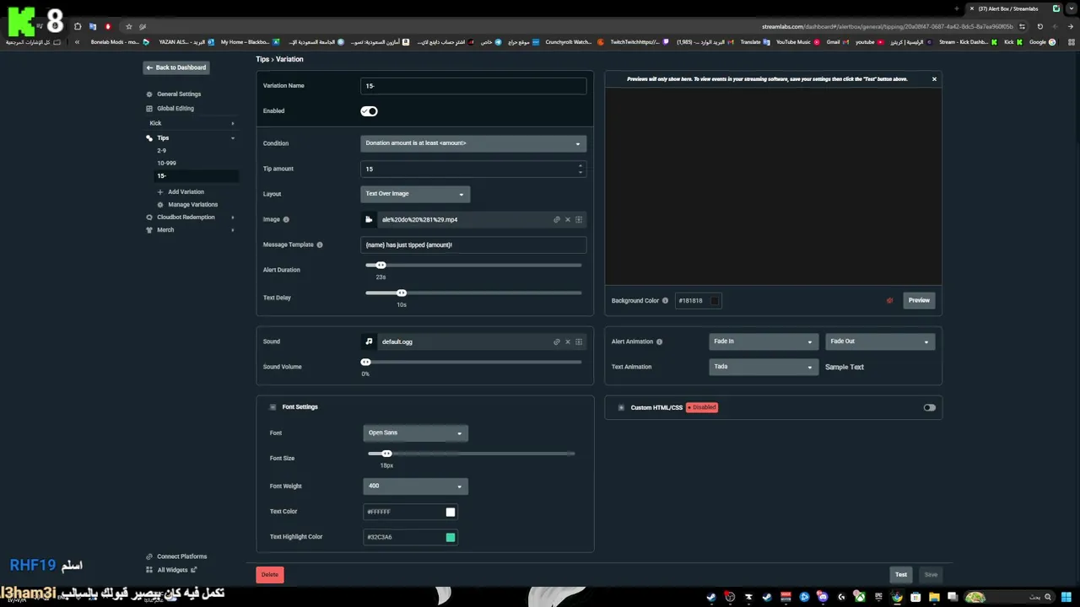This screenshot has height=607, width=1080.
Task: Click the info icon next to Background Color
Action: coord(666,301)
